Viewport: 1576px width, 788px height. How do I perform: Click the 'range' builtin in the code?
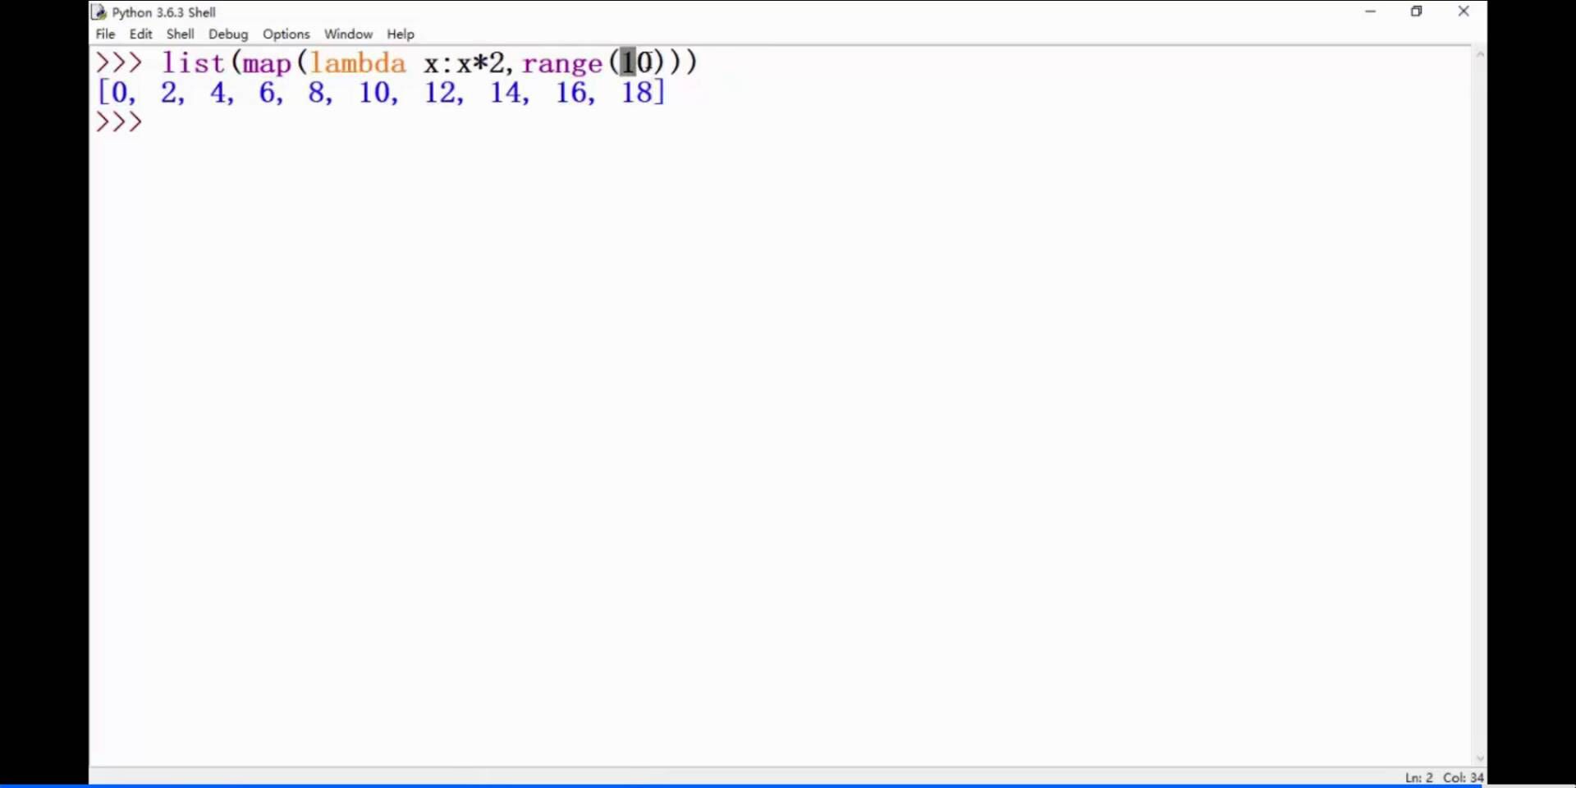click(x=562, y=65)
